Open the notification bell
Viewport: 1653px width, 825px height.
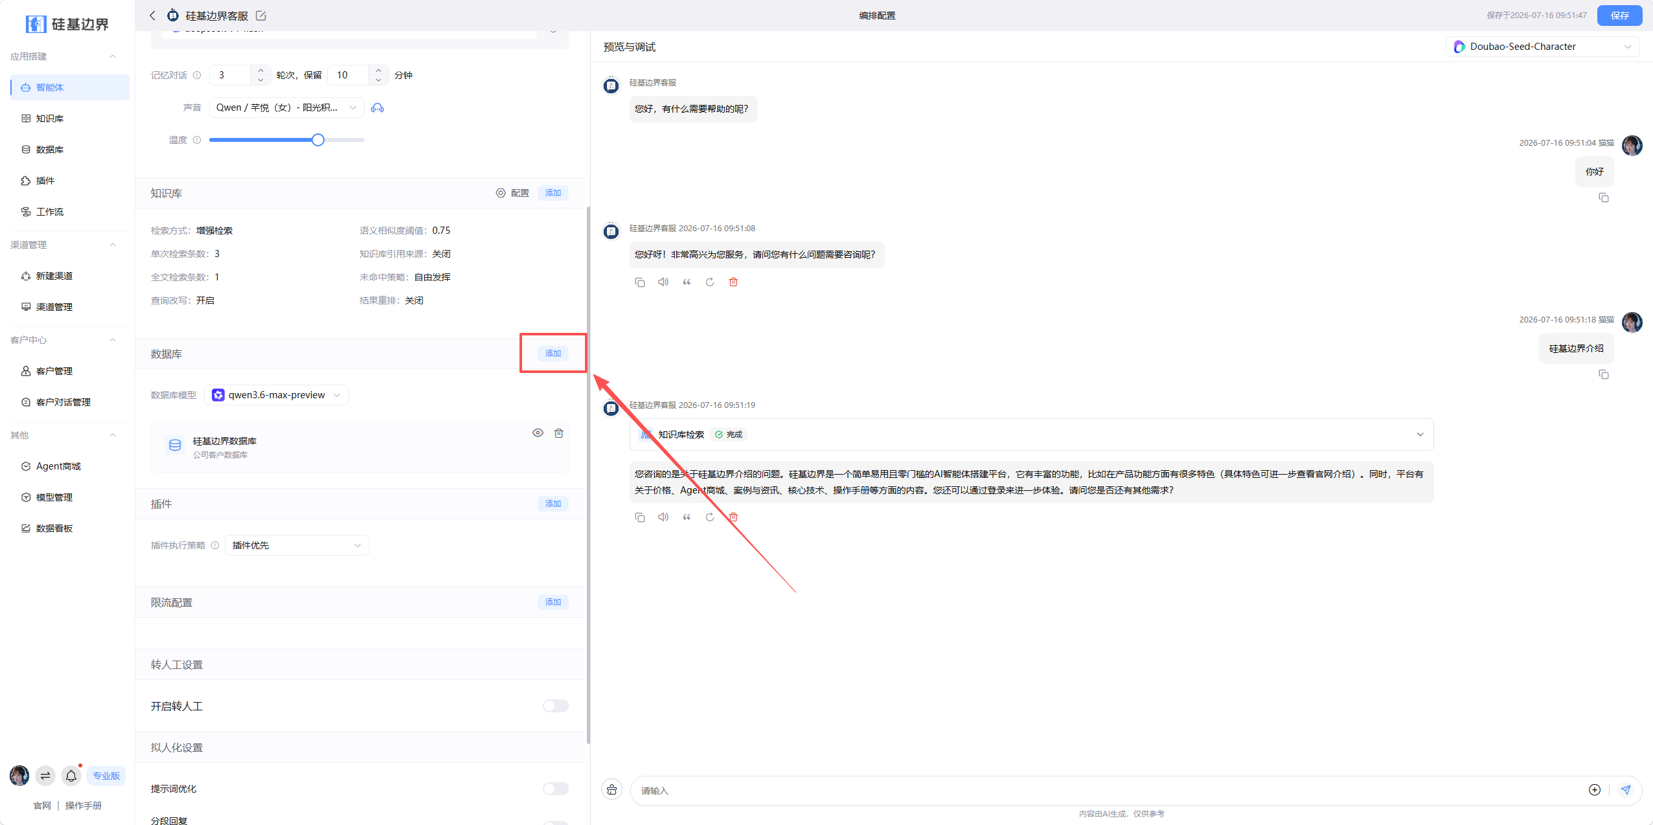pyautogui.click(x=71, y=775)
